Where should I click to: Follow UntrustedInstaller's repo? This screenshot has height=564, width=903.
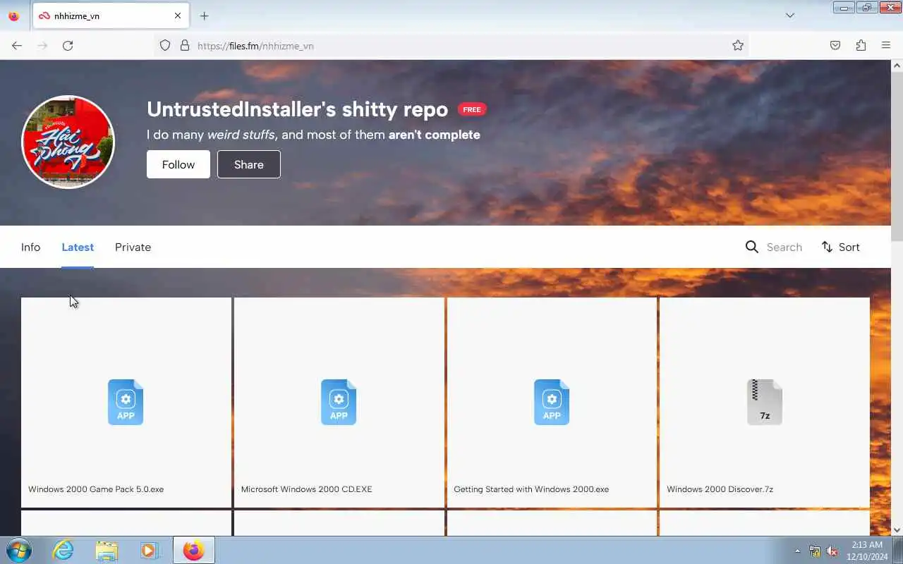click(178, 164)
